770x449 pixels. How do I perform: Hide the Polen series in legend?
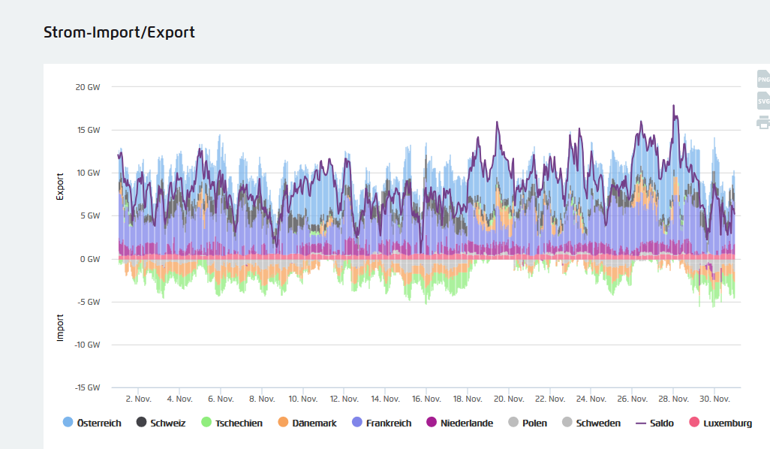pyautogui.click(x=536, y=423)
